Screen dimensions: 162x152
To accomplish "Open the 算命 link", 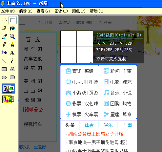I will [127, 115].
